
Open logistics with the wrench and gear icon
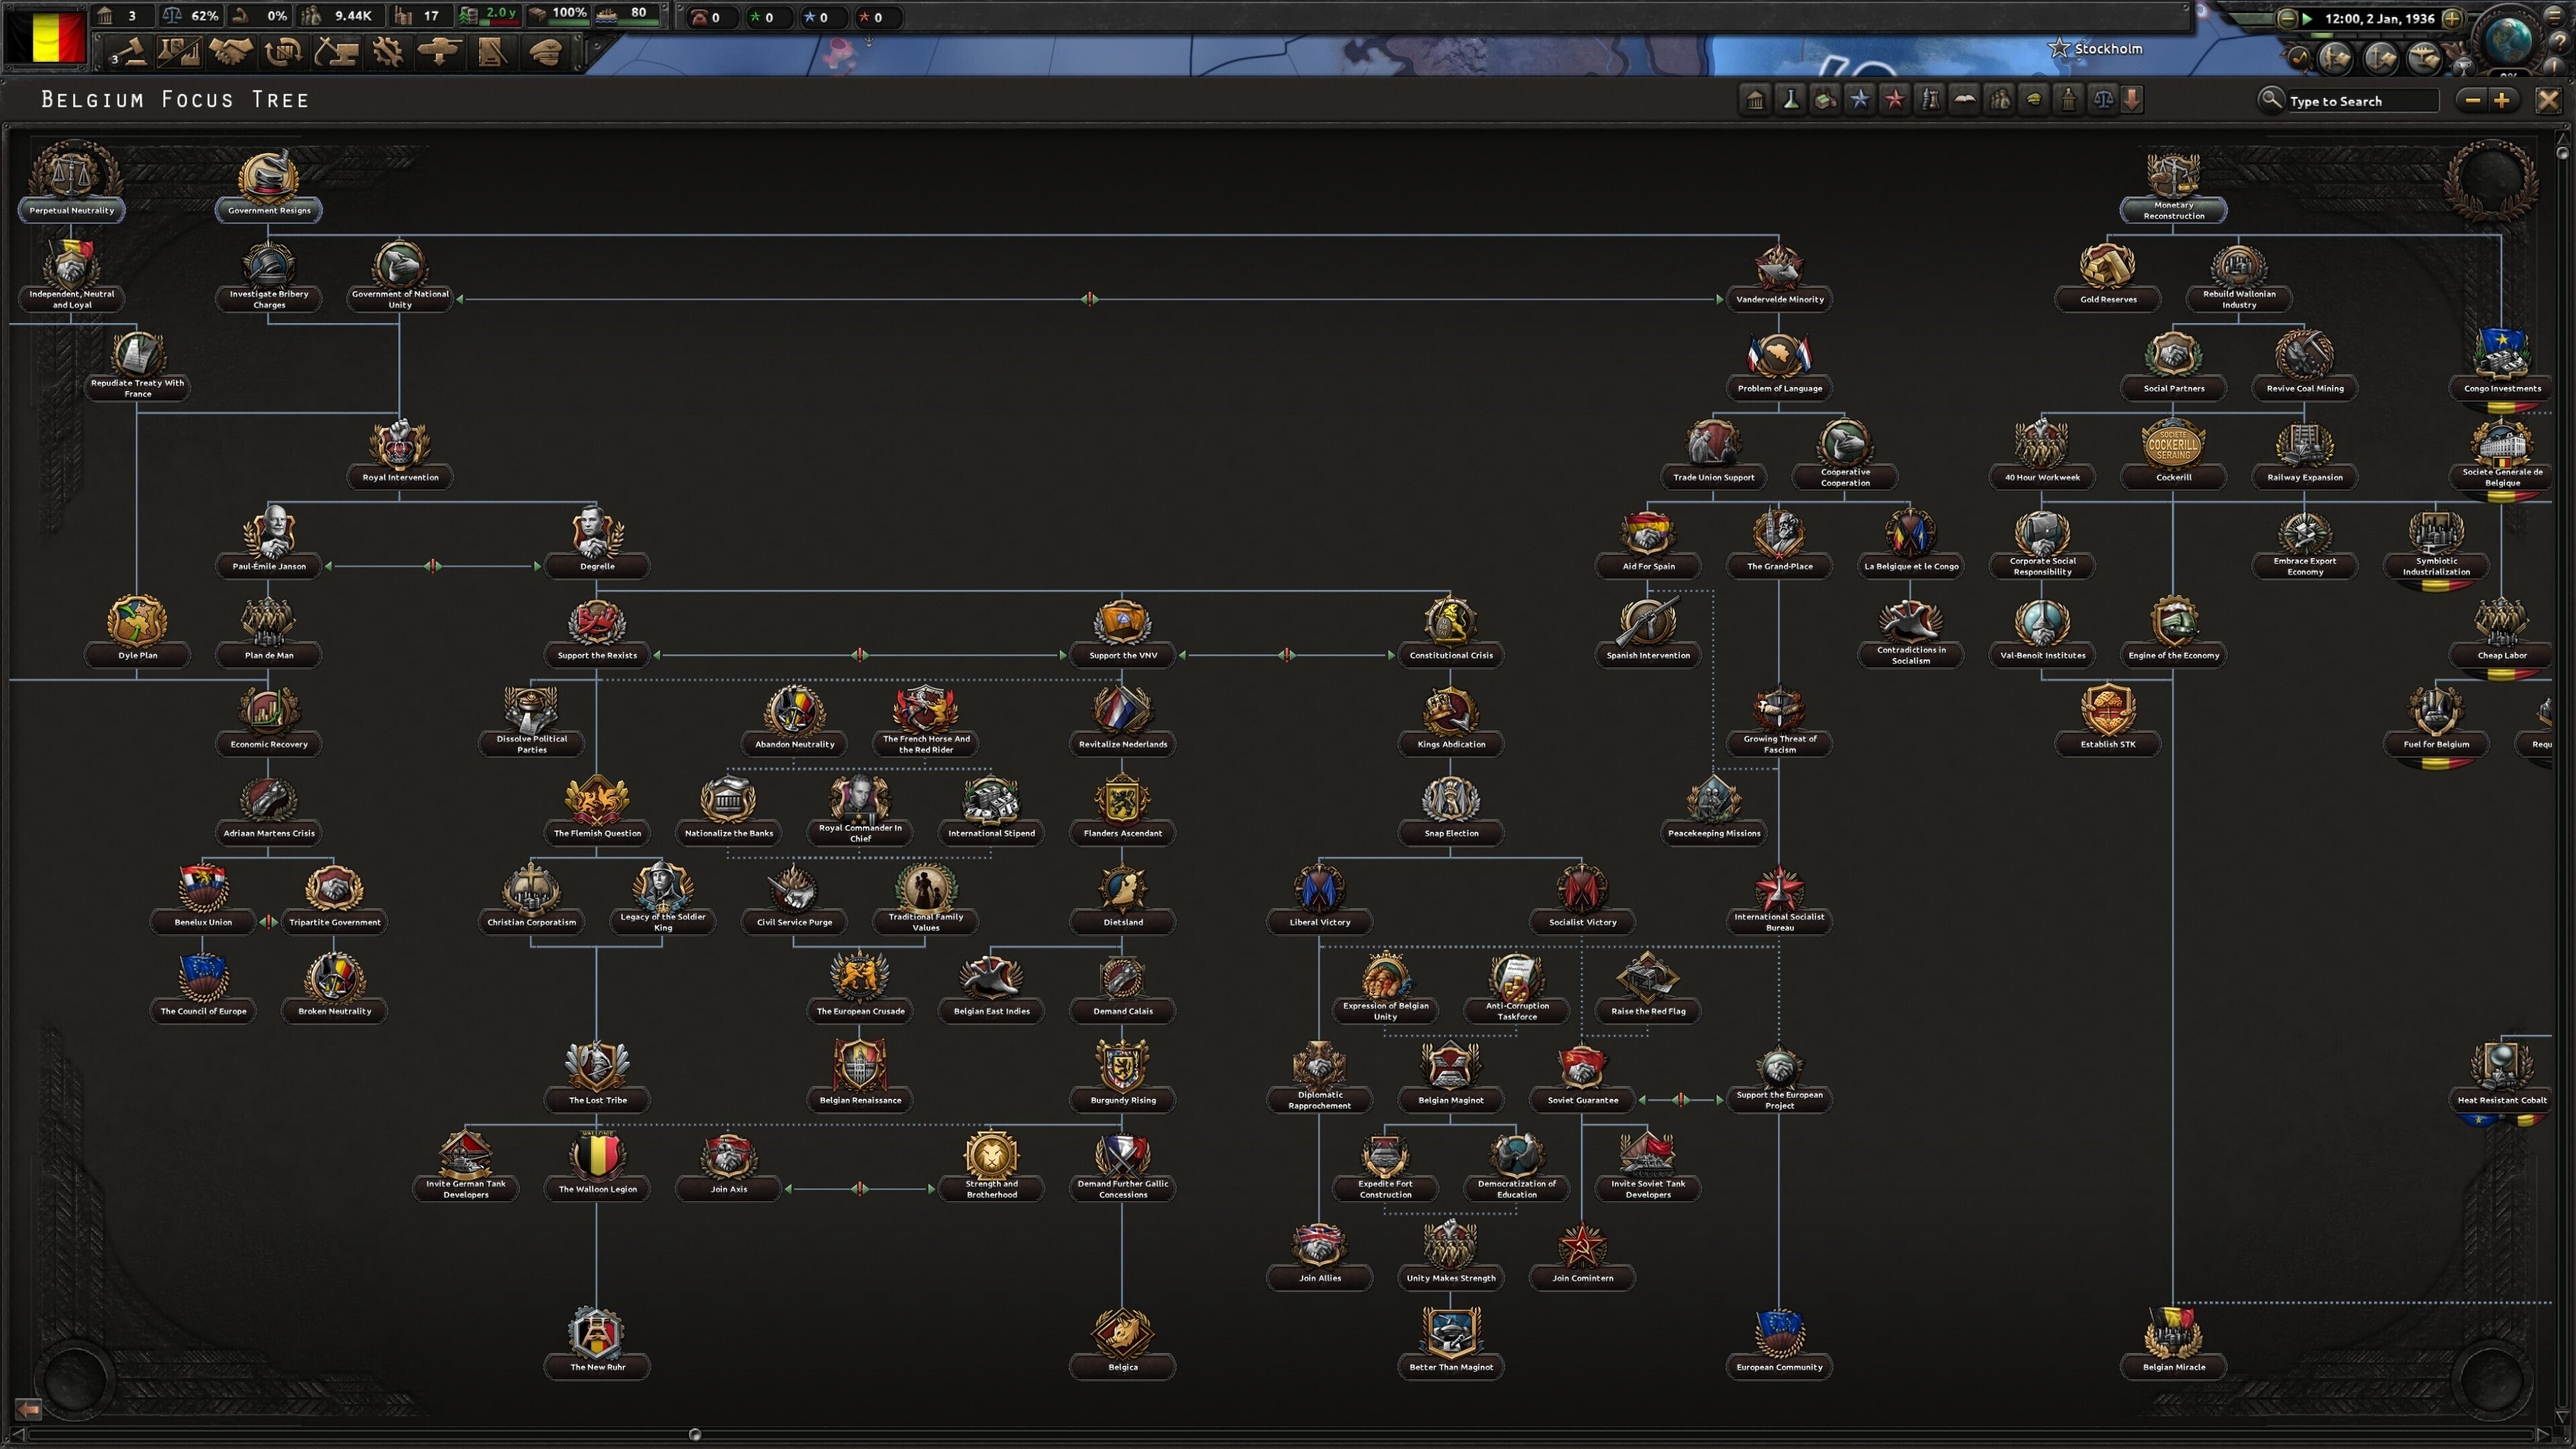click(388, 52)
